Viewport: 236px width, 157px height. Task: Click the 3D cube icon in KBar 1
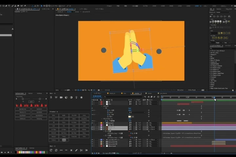click(66, 97)
